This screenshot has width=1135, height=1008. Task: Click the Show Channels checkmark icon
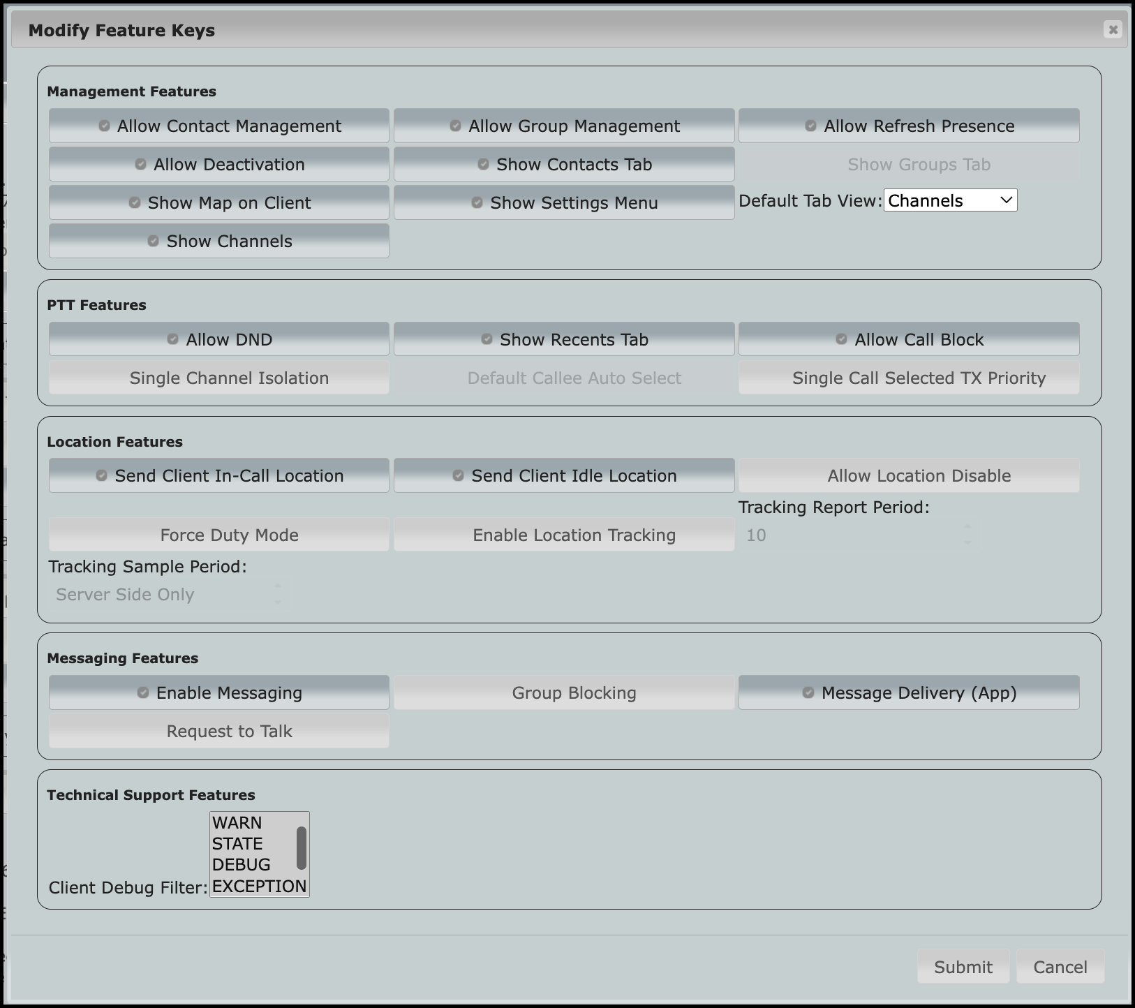[x=153, y=241]
